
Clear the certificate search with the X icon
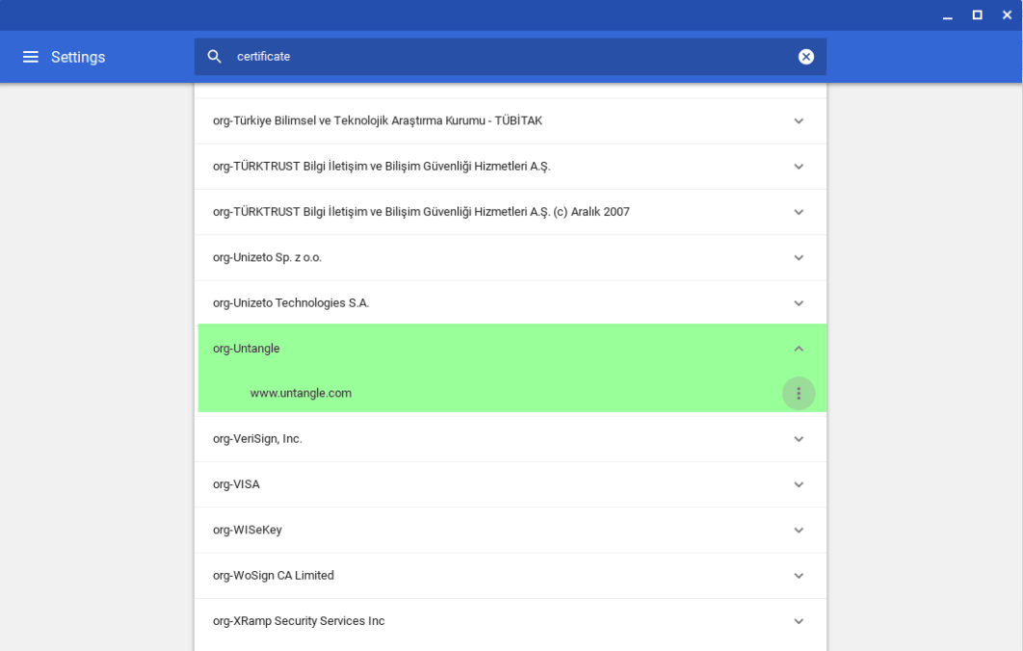pos(805,56)
